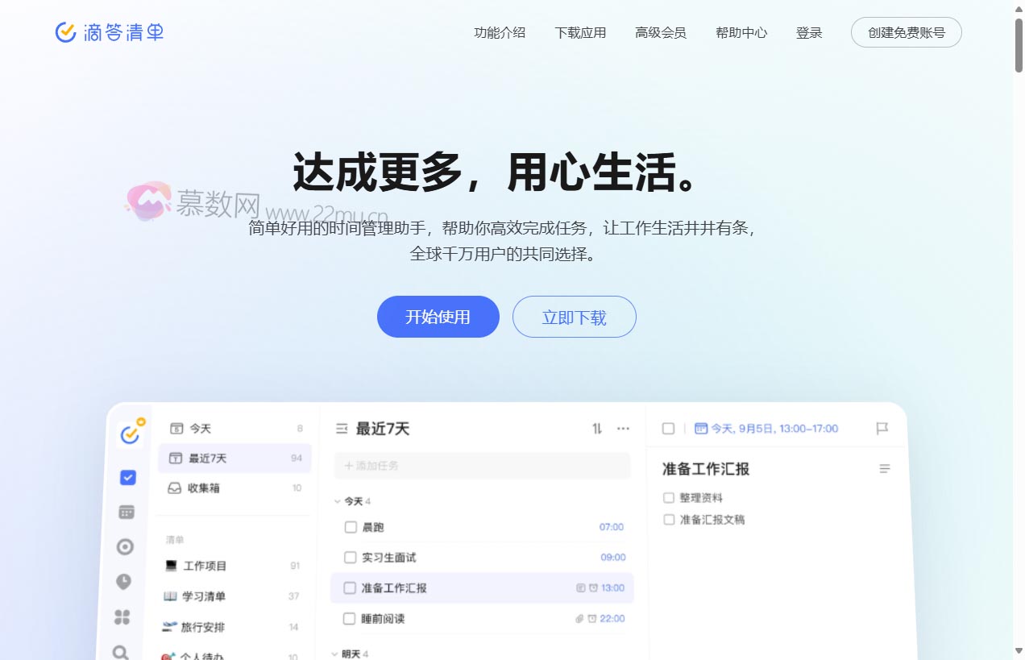This screenshot has height=660, width=1025.
Task: Click the 开始使用 button
Action: click(438, 317)
